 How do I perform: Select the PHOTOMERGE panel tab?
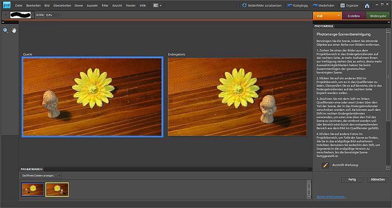pyautogui.click(x=324, y=26)
